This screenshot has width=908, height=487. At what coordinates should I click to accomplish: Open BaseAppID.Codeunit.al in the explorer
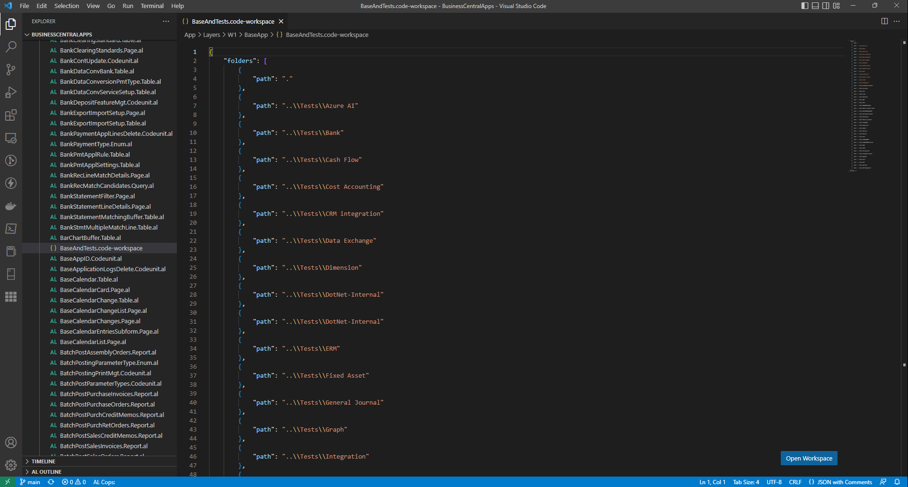point(91,258)
